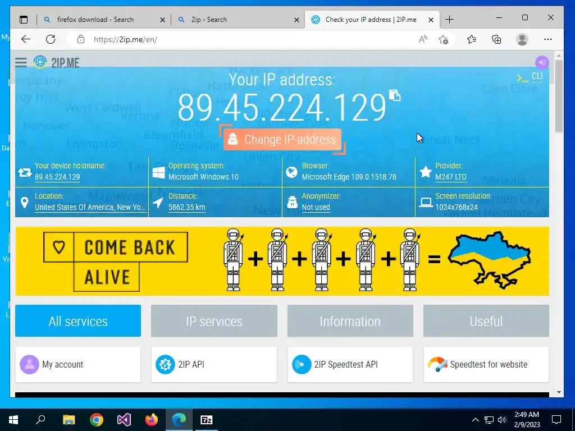This screenshot has height=431, width=575.
Task: Click the 2IP.ME logo
Action: 57,63
